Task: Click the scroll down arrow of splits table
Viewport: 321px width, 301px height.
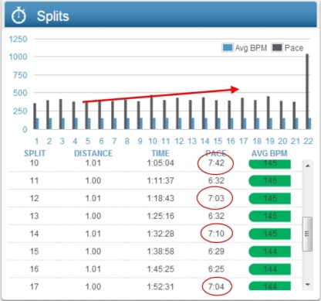Action: click(x=308, y=285)
